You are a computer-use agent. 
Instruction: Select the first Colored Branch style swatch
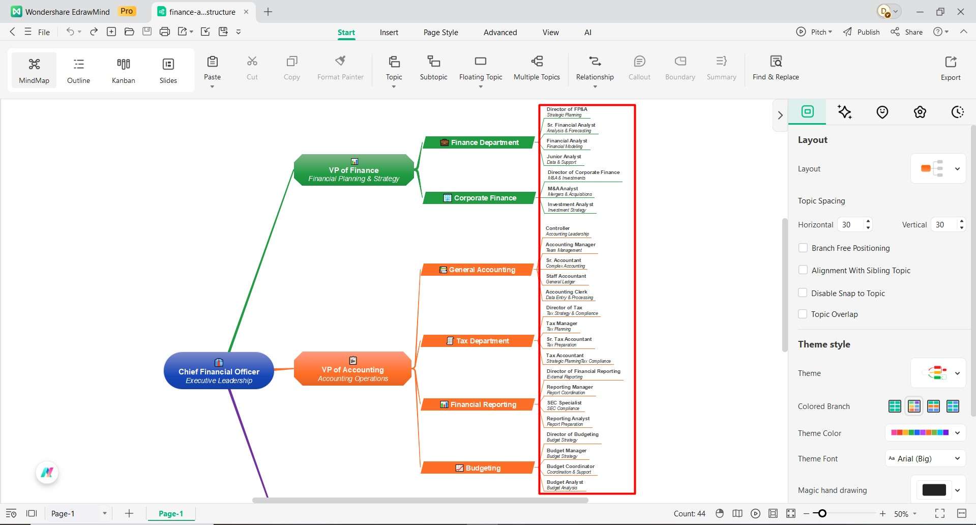click(x=895, y=406)
